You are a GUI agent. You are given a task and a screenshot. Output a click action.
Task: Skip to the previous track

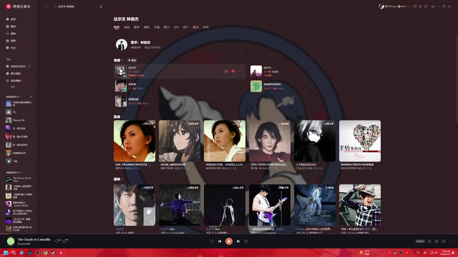220,241
